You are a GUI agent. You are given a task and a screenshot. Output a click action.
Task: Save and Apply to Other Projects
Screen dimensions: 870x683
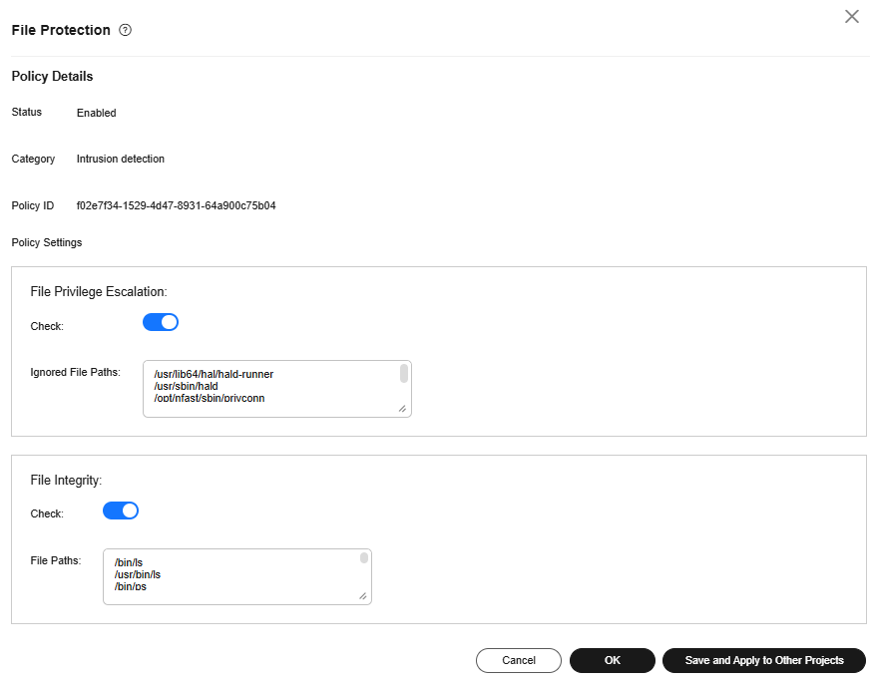pyautogui.click(x=764, y=660)
